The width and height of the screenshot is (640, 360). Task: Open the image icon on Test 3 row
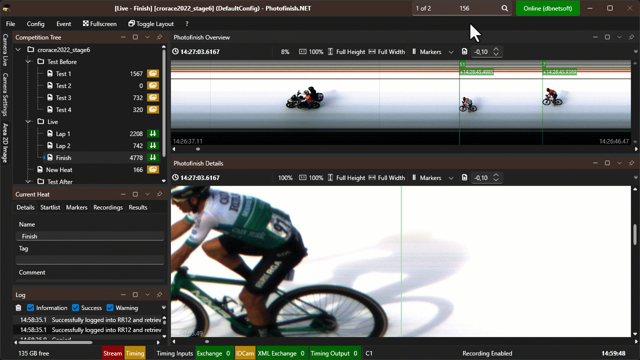pyautogui.click(x=152, y=97)
